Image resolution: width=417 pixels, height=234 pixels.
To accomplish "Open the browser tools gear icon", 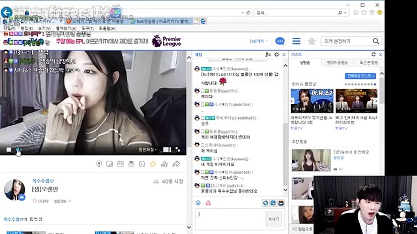I will click(x=372, y=12).
